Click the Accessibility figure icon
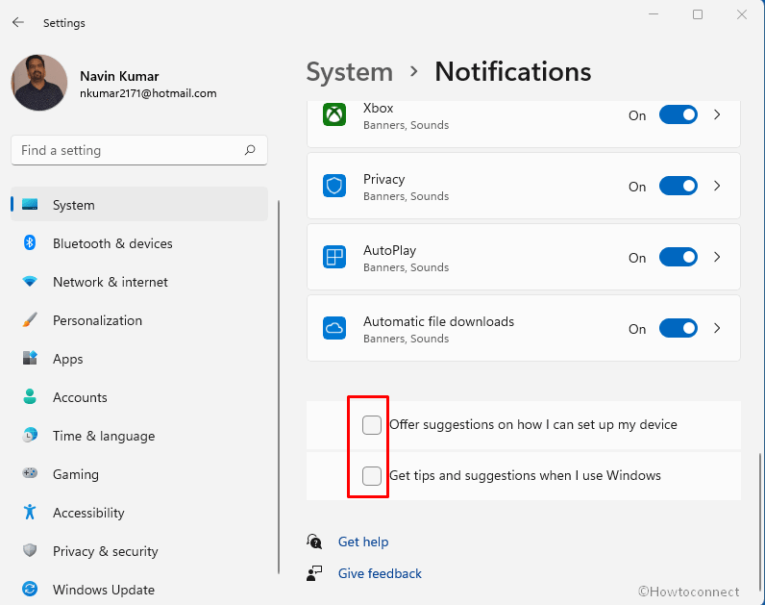This screenshot has height=605, width=765. tap(30, 512)
